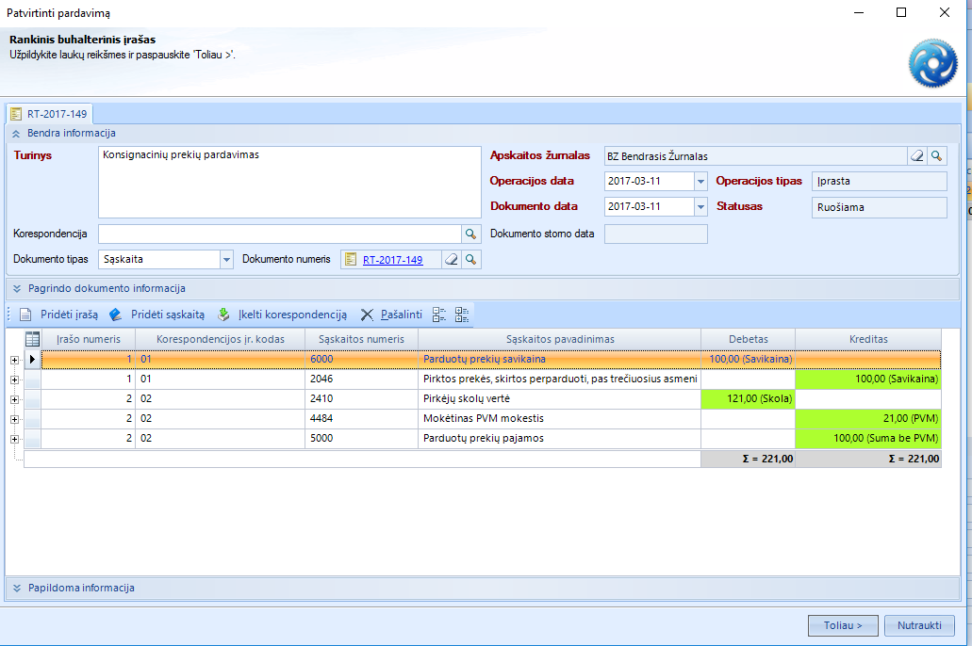Maximize the Patvirtinti pardavimą window
This screenshot has height=646, width=972.
[x=901, y=12]
